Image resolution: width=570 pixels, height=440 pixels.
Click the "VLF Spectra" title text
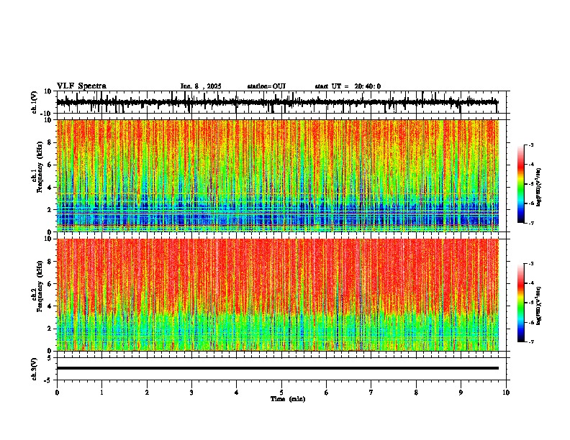[81, 86]
